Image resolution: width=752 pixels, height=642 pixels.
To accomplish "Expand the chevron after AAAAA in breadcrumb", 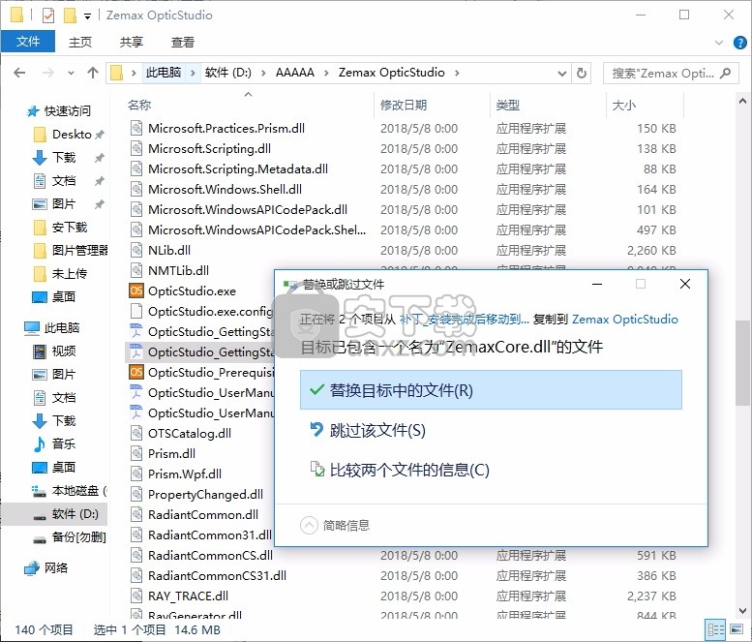I will click(326, 73).
